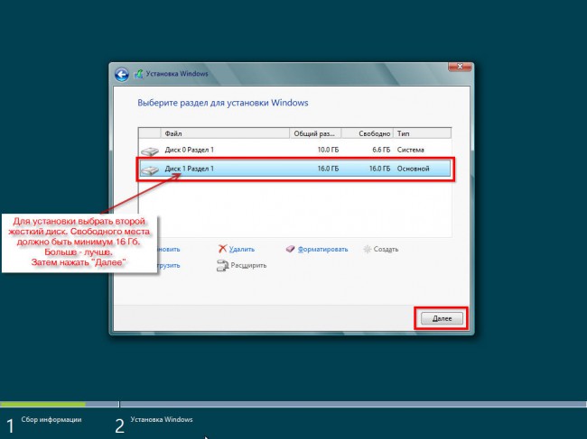Sort by the Файл column header
This screenshot has width=587, height=439.
tap(225, 133)
